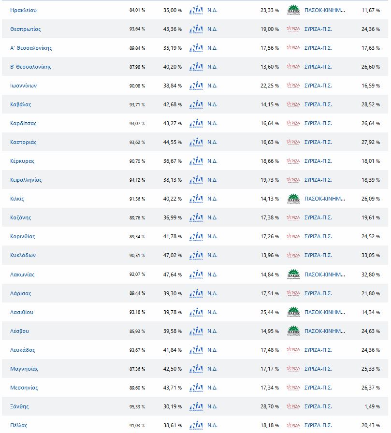Click the ΠΑΣΟΚ logo in Λακωνίας row
The height and width of the screenshot is (433, 391).
[x=293, y=274]
